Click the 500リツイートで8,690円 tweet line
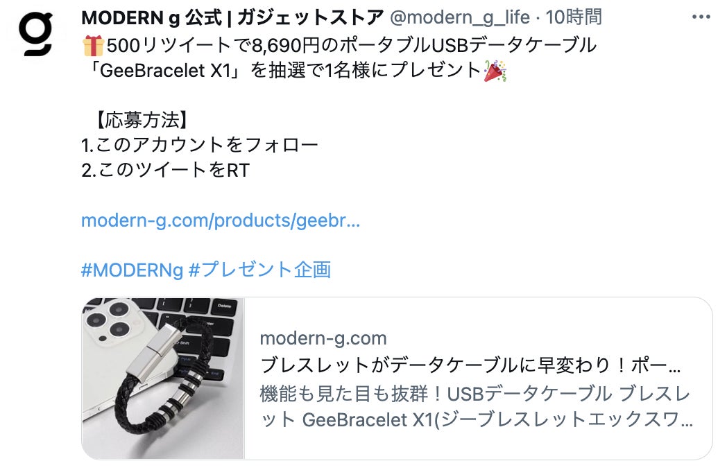The width and height of the screenshot is (727, 470). [x=339, y=46]
